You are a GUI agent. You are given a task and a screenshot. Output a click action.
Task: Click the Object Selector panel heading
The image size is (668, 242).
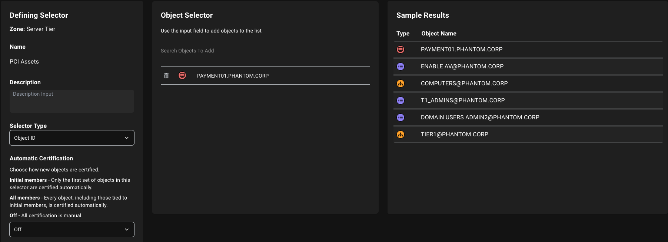(x=187, y=15)
